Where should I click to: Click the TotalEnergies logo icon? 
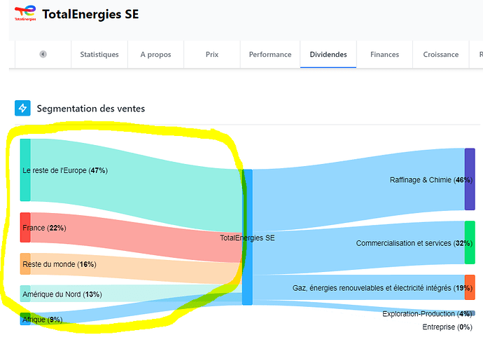pyautogui.click(x=25, y=13)
